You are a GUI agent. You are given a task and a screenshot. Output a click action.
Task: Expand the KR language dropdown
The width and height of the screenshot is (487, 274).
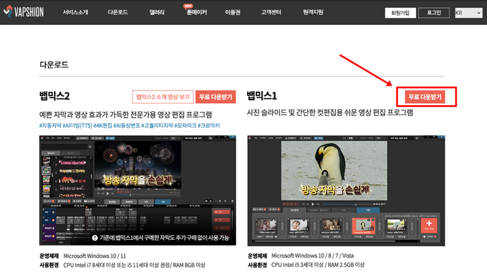click(x=468, y=13)
